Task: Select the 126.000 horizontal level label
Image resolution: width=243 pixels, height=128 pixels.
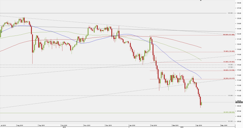Action: point(230,13)
